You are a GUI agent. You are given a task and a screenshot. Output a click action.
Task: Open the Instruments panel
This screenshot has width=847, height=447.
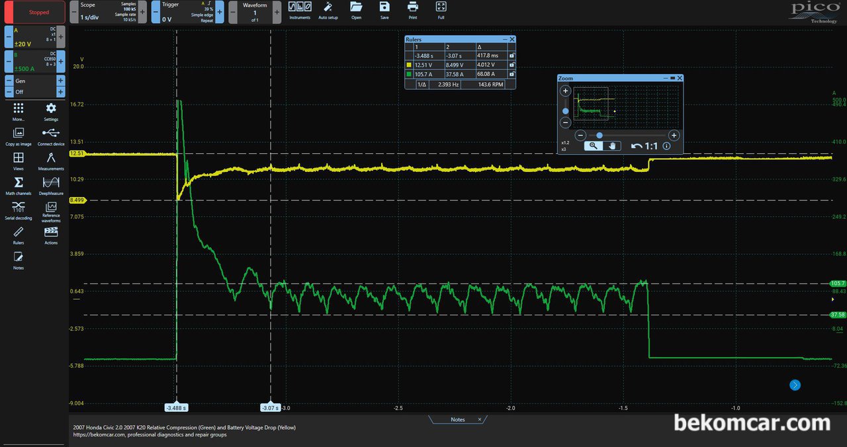(300, 9)
